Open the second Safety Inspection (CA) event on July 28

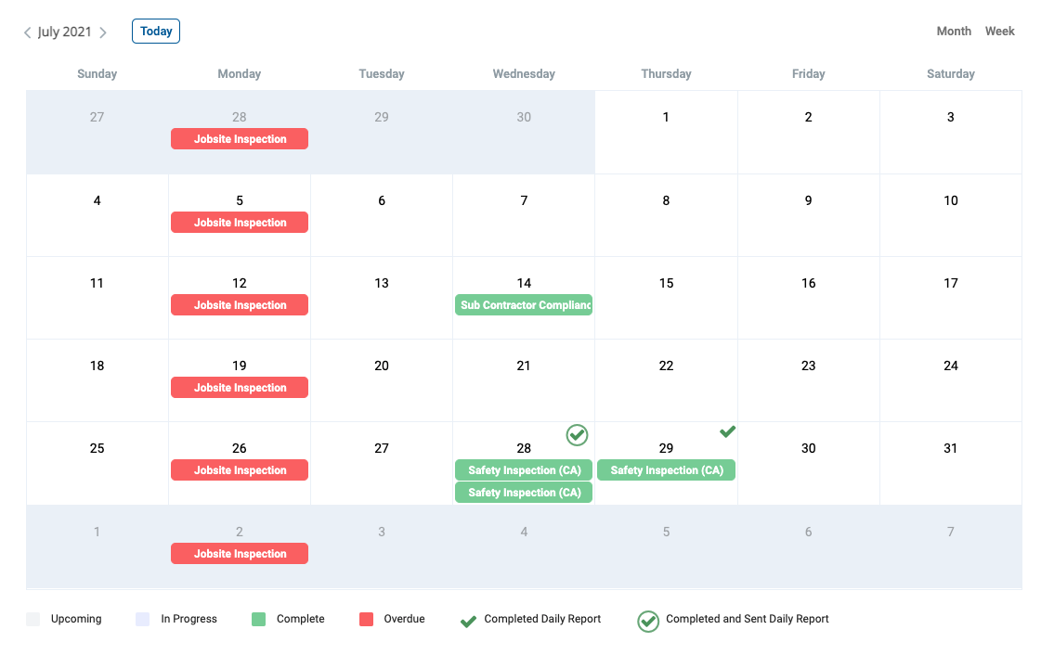(524, 492)
